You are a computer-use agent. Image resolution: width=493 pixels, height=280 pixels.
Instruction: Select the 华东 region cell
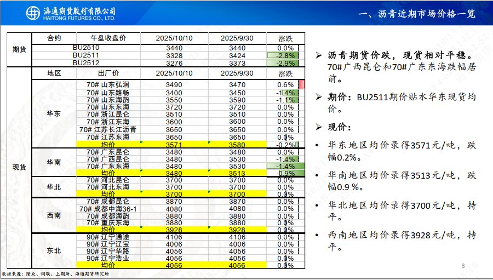point(54,113)
